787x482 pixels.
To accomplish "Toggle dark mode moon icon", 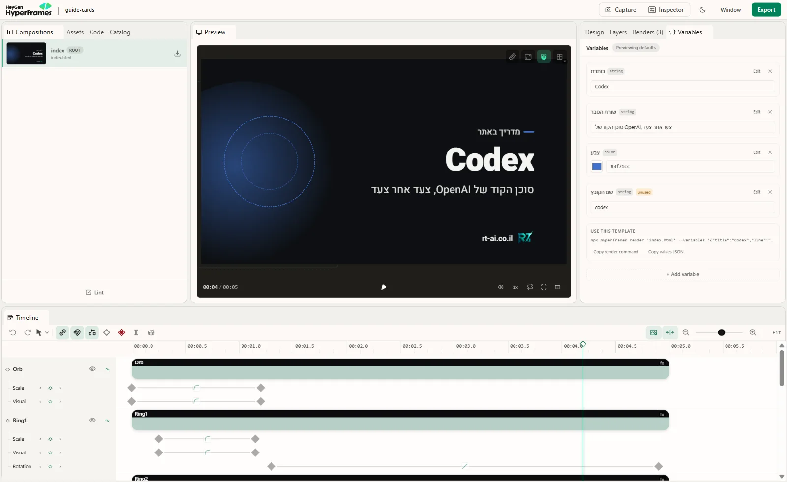I will (702, 10).
